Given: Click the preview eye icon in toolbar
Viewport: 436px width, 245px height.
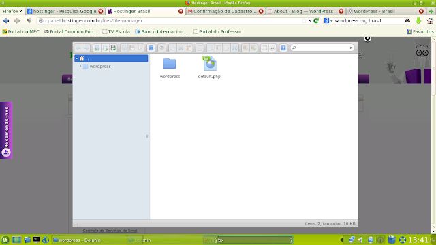Looking at the screenshot, I should 161,48.
